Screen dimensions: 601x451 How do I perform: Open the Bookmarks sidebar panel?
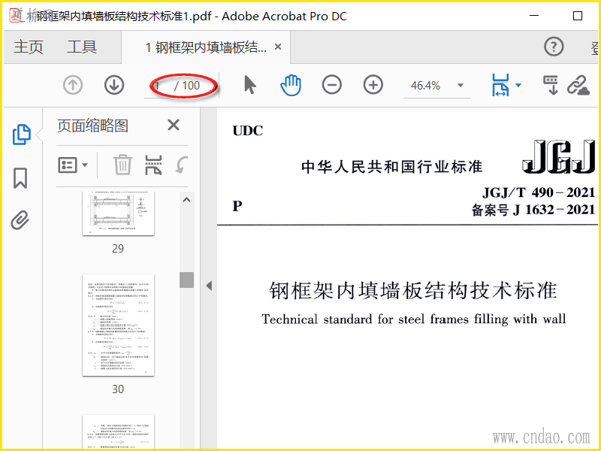(20, 178)
